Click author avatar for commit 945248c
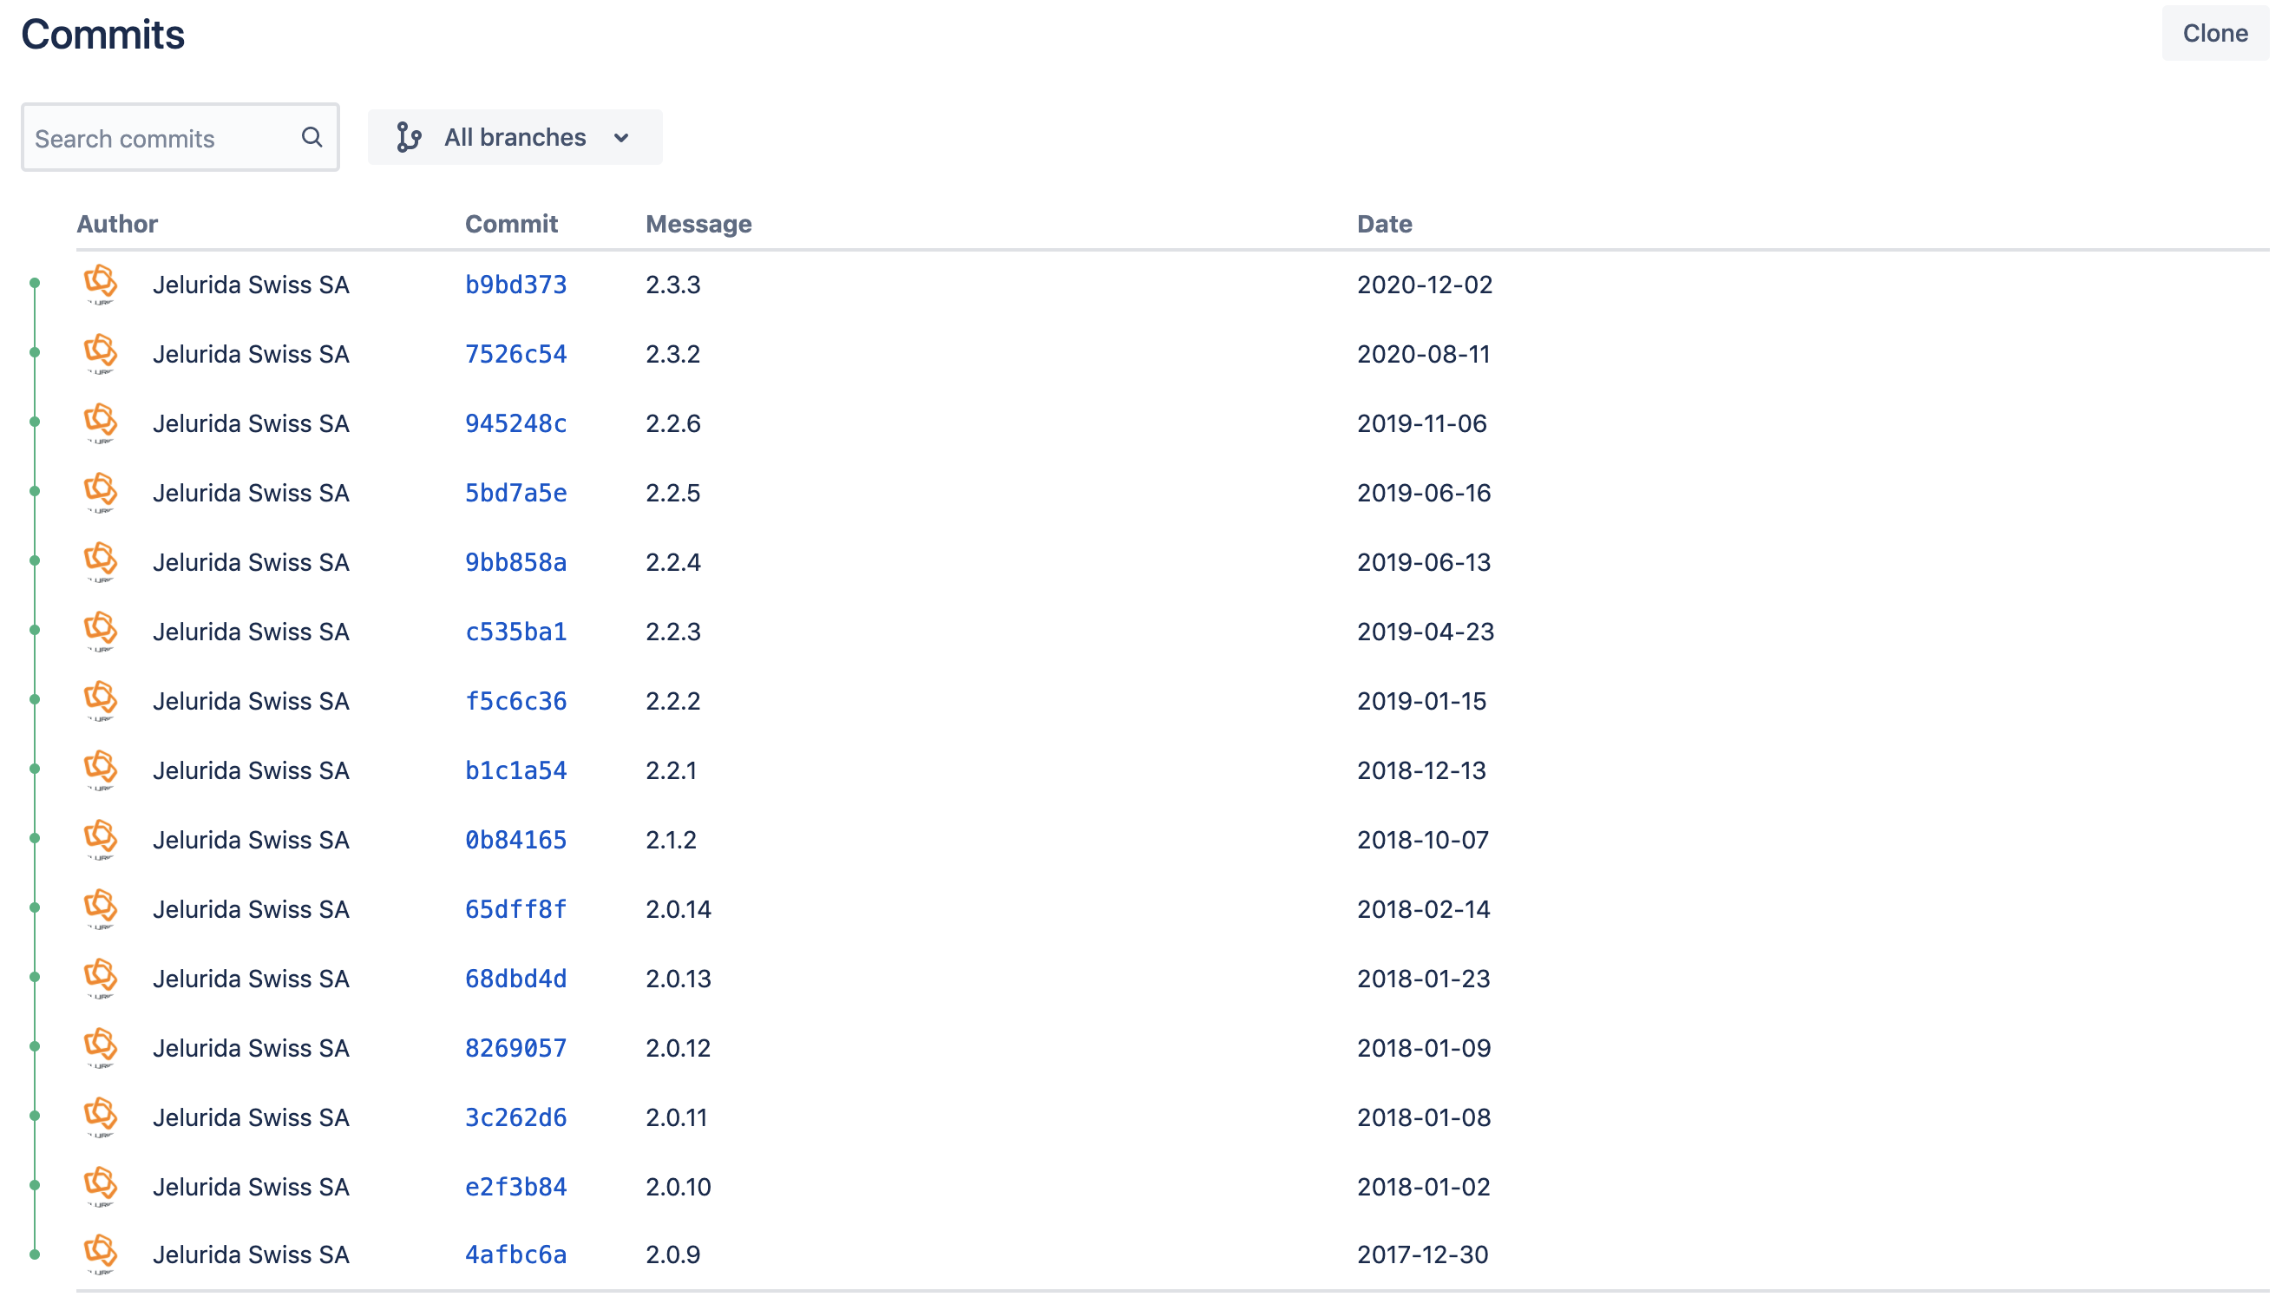2282x1310 pixels. (x=101, y=422)
